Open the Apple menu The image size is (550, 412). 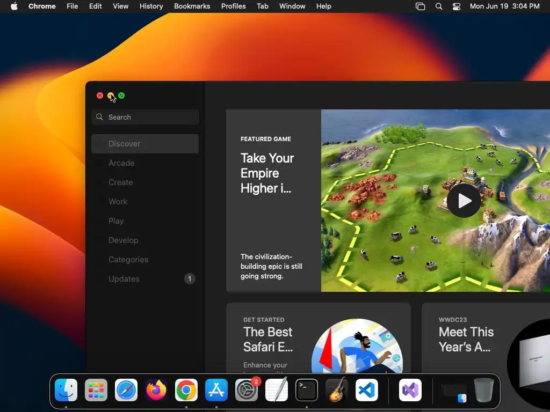coord(14,6)
